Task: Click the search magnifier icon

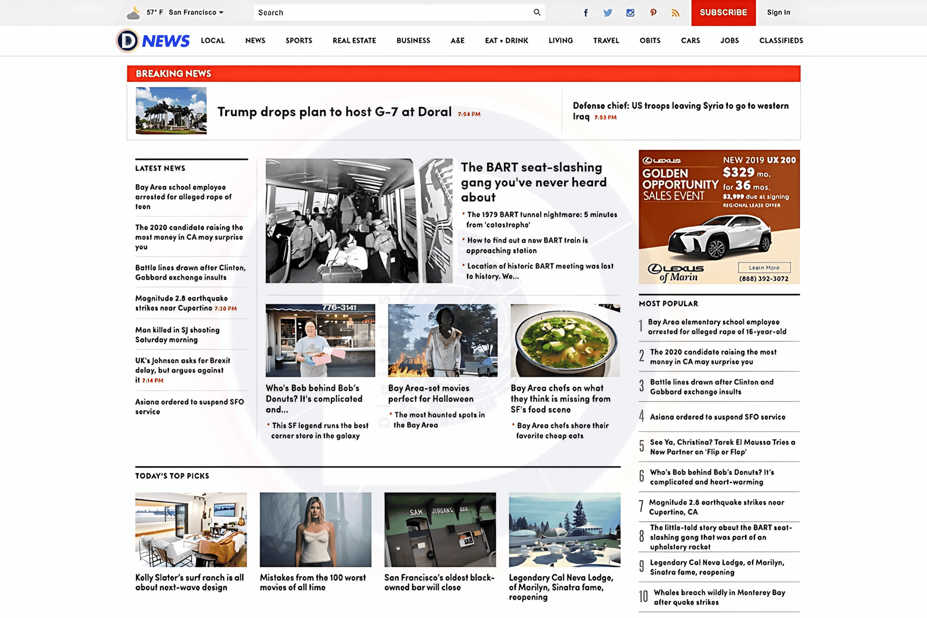Action: coord(537,12)
